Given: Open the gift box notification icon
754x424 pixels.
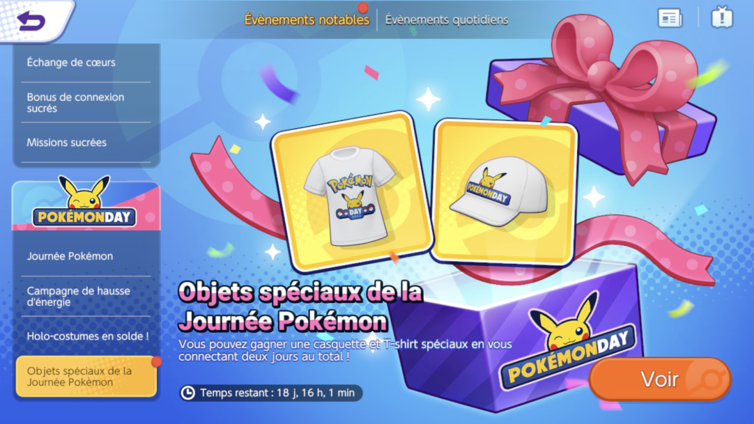Looking at the screenshot, I should coord(722,17).
